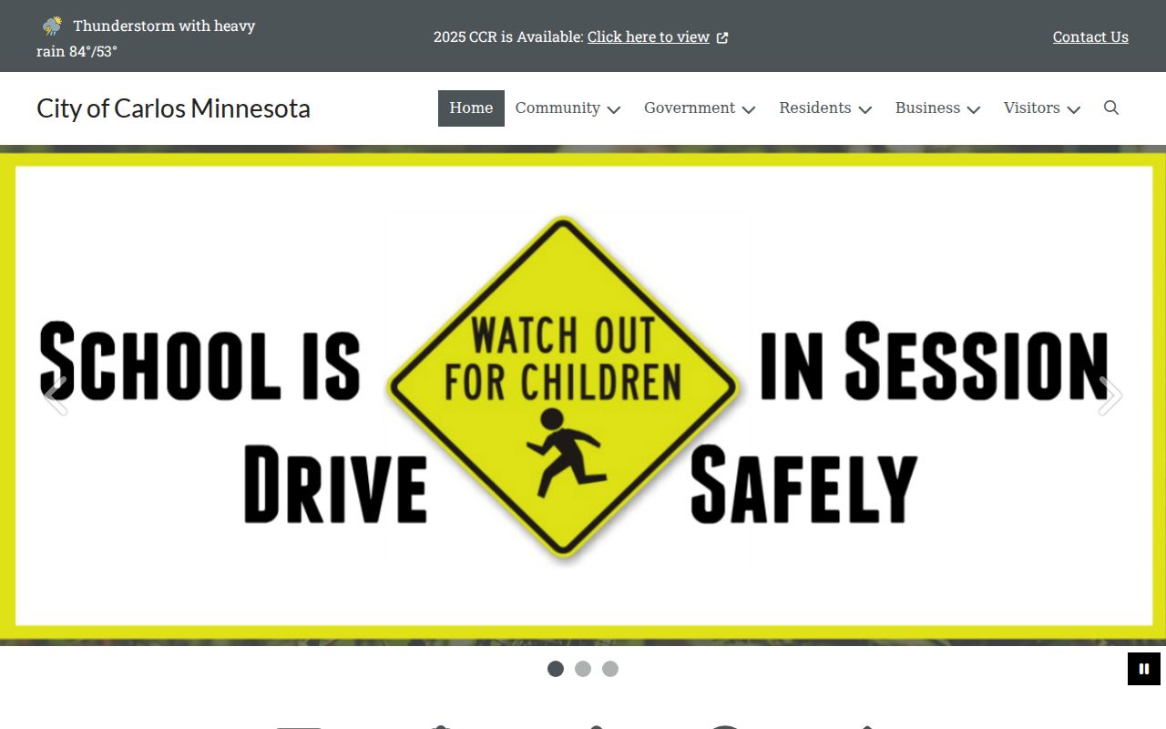
Task: Open the Government navigation item
Action: pyautogui.click(x=690, y=108)
